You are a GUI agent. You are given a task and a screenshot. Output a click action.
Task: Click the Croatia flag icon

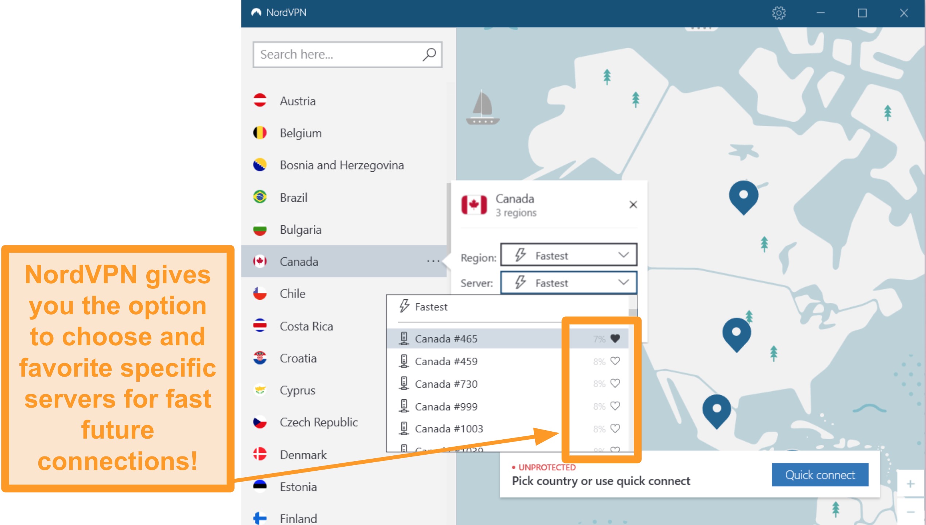pos(260,358)
